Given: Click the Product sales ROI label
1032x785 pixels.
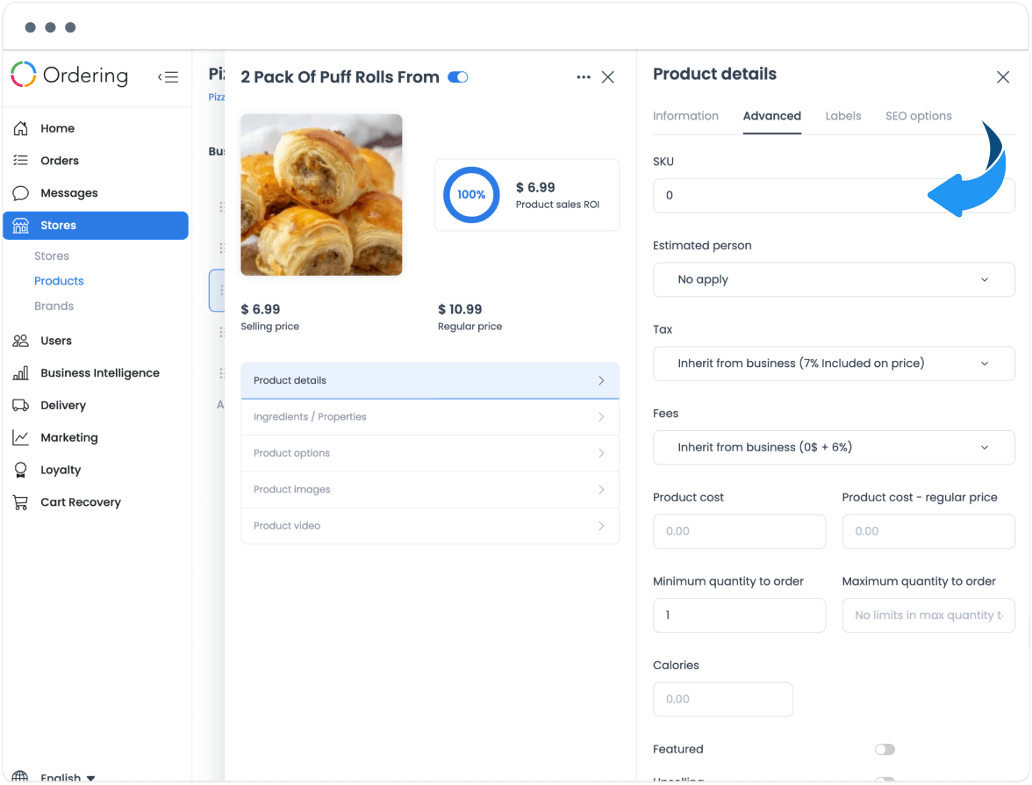Looking at the screenshot, I should click(557, 205).
